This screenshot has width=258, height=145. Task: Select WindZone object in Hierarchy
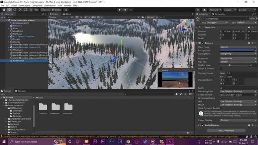click(x=18, y=31)
